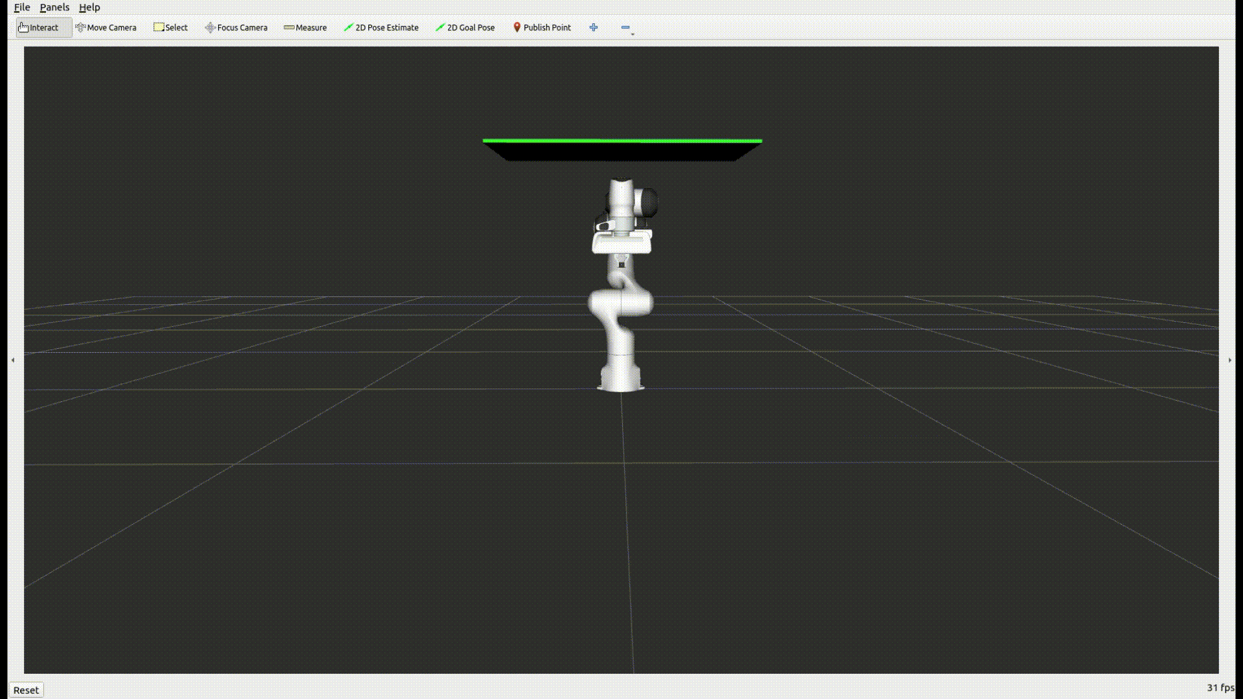Expand the hidden panel using the left edge arrow

(x=13, y=361)
